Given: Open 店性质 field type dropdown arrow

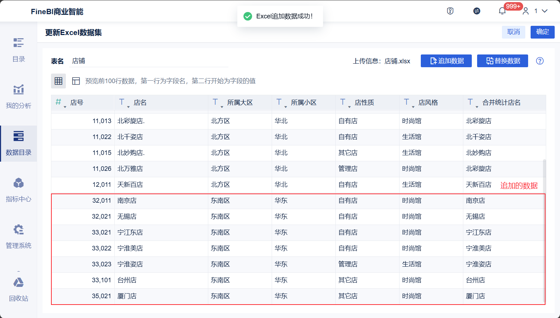Looking at the screenshot, I should pos(349,106).
